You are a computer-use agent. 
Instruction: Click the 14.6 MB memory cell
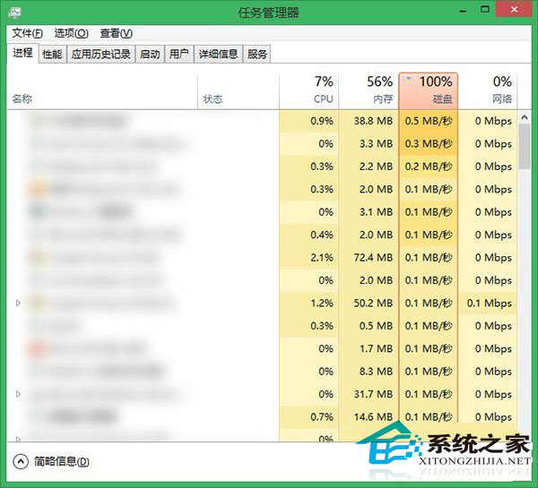(369, 417)
